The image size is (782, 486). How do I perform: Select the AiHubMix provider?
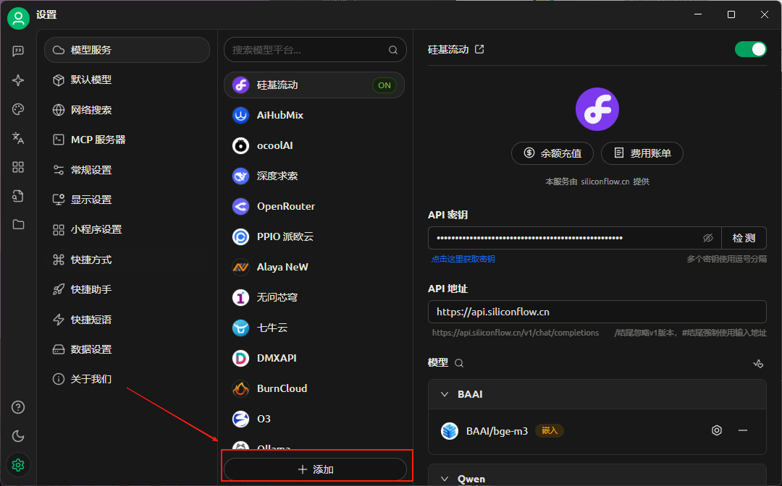314,115
